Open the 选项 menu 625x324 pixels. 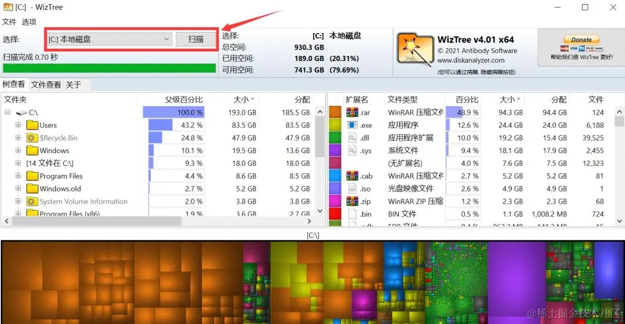point(29,22)
